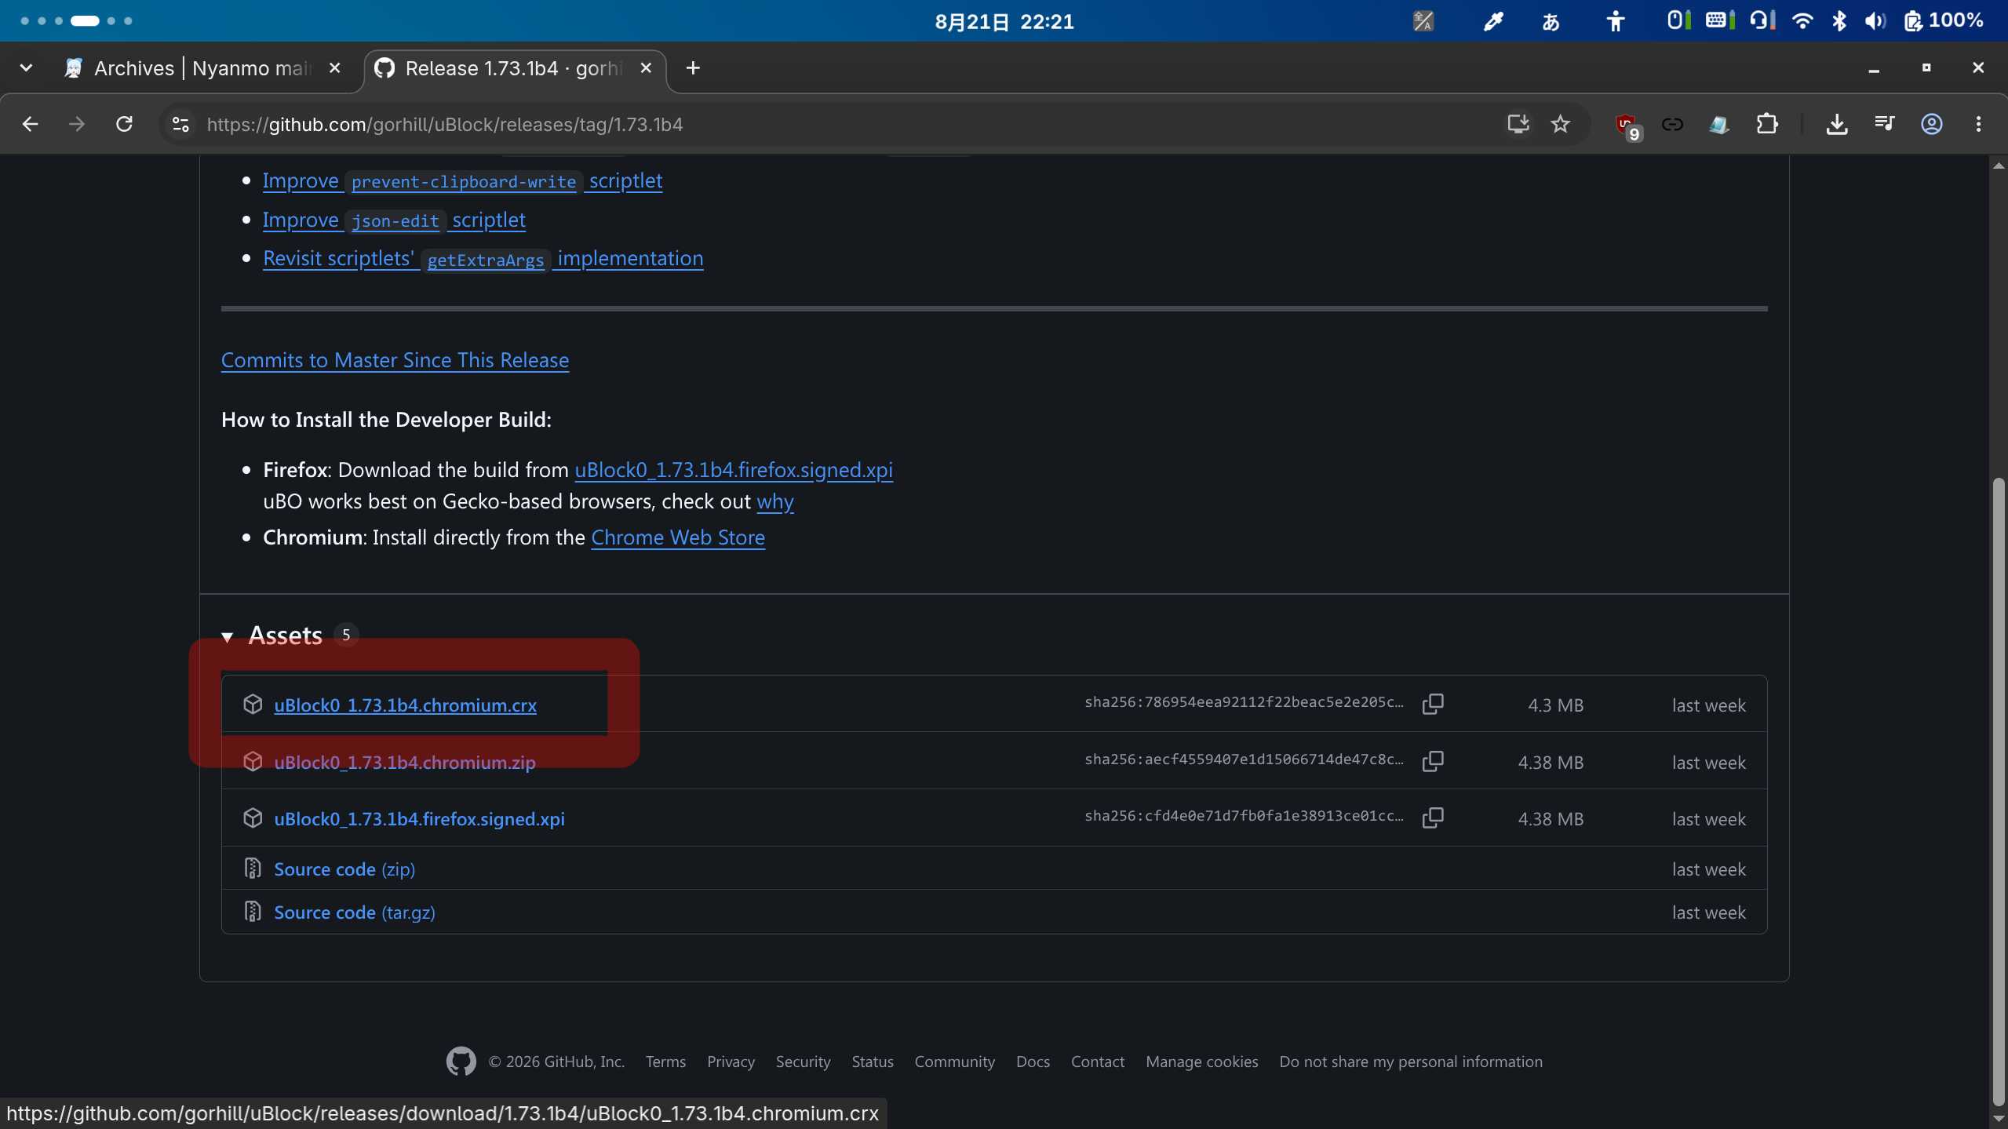Image resolution: width=2008 pixels, height=1129 pixels.
Task: Open site information icon in address bar
Action: click(x=180, y=124)
